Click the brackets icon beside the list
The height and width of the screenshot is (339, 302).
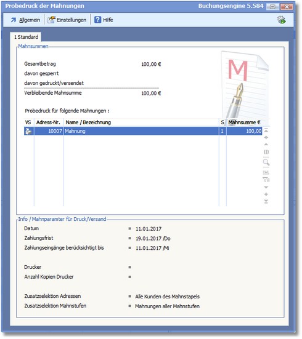(266, 152)
